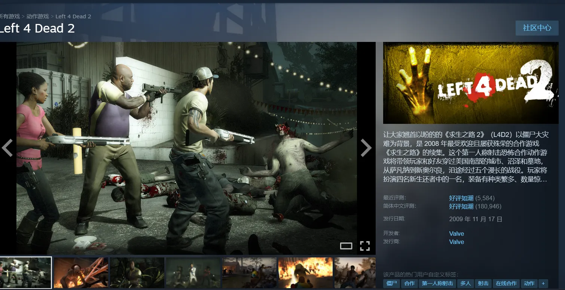Viewport: 565px width, 290px height.
Task: Click the next screenshot right arrow
Action: (x=366, y=148)
